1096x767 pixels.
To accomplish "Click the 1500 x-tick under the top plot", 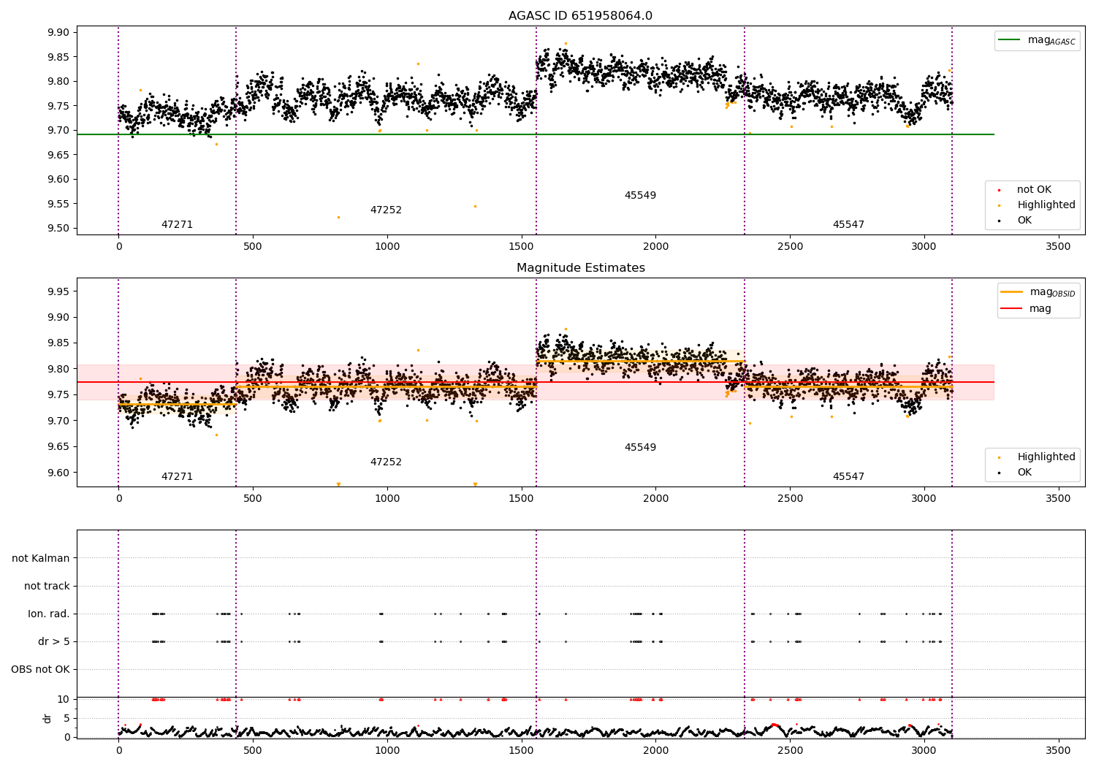I will [x=521, y=247].
